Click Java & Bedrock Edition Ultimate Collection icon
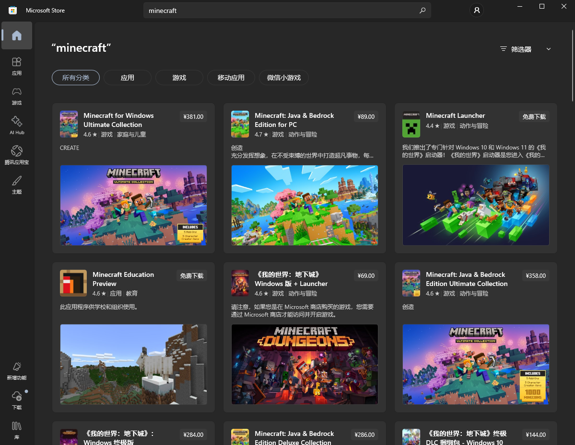This screenshot has width=575, height=445. coord(411,283)
